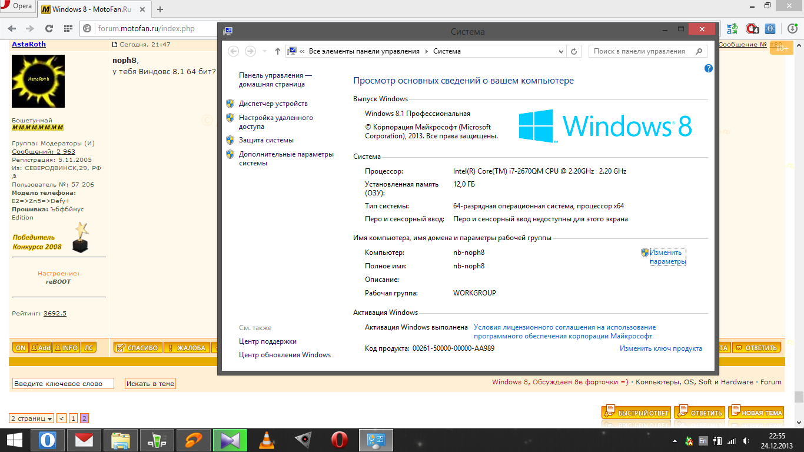Viewport: 804px width, 452px height.
Task: Click the browser page vertical scrollbar thumb
Action: 799,397
